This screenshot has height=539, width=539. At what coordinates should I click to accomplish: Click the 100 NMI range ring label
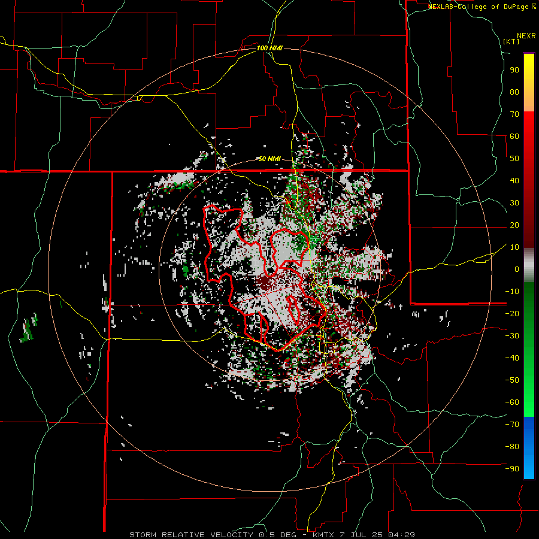pyautogui.click(x=269, y=48)
